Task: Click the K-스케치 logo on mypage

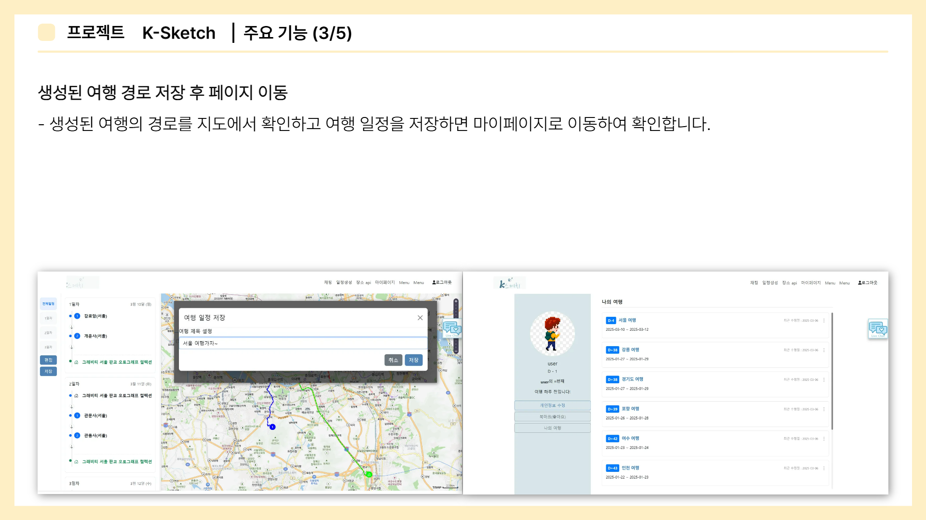Action: [509, 283]
